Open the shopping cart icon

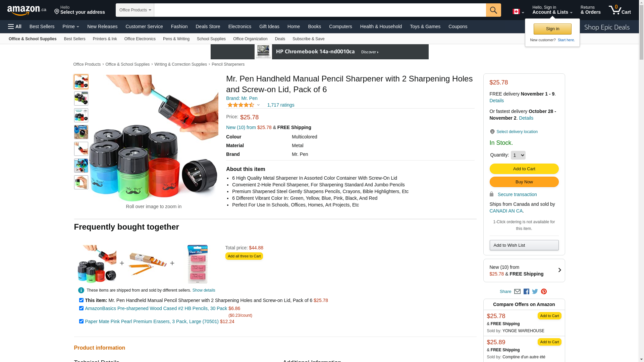pyautogui.click(x=620, y=10)
